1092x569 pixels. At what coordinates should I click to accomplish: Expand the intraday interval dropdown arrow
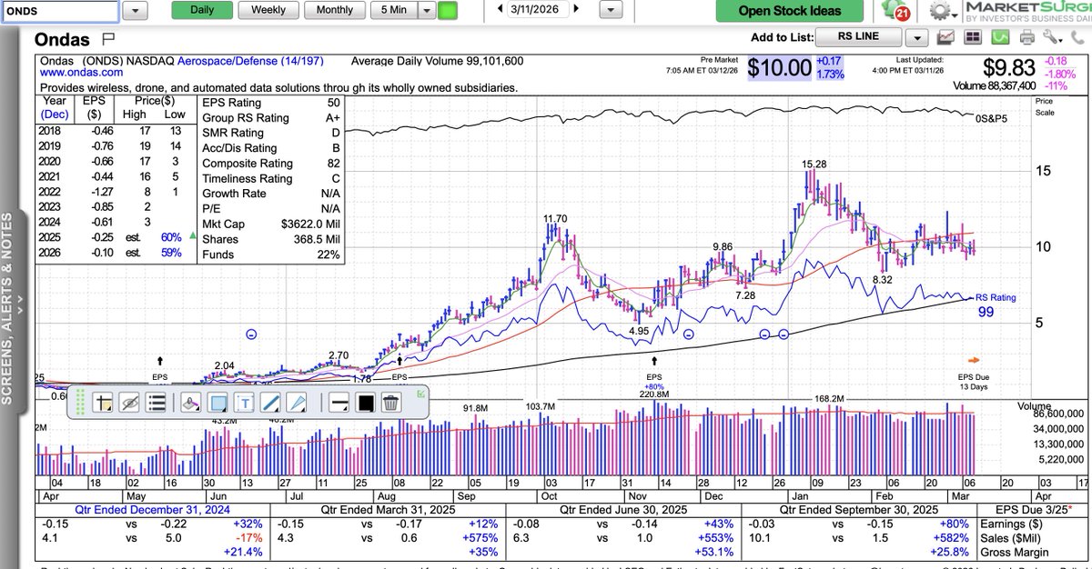pos(428,11)
